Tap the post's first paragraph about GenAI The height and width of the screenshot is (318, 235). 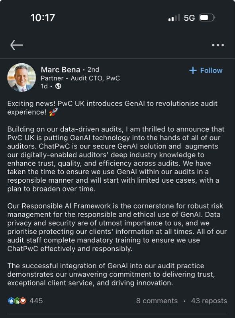[112, 108]
